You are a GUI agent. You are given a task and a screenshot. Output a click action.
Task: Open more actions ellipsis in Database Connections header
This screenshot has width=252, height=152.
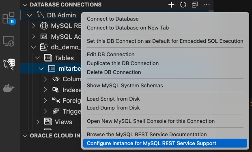[x=207, y=4]
